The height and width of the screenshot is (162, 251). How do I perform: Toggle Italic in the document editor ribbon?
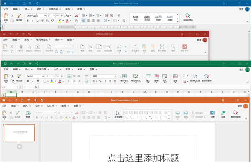(x=33, y=21)
